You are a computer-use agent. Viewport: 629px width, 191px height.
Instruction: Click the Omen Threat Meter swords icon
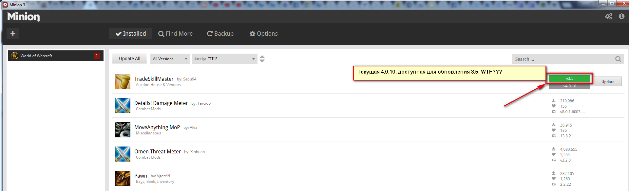point(123,154)
